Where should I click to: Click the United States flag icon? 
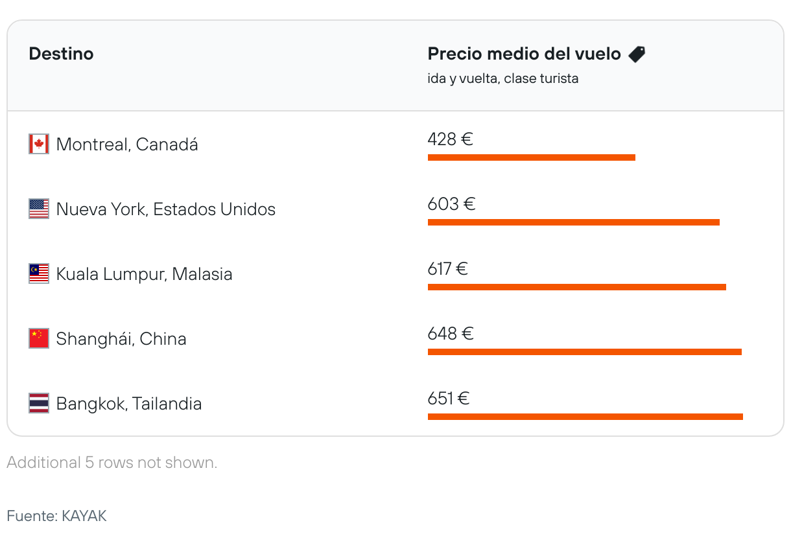point(39,209)
